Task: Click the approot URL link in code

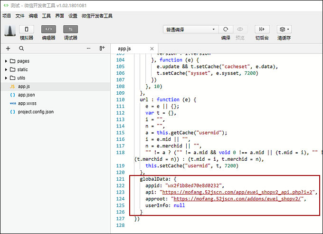Action: [238, 198]
